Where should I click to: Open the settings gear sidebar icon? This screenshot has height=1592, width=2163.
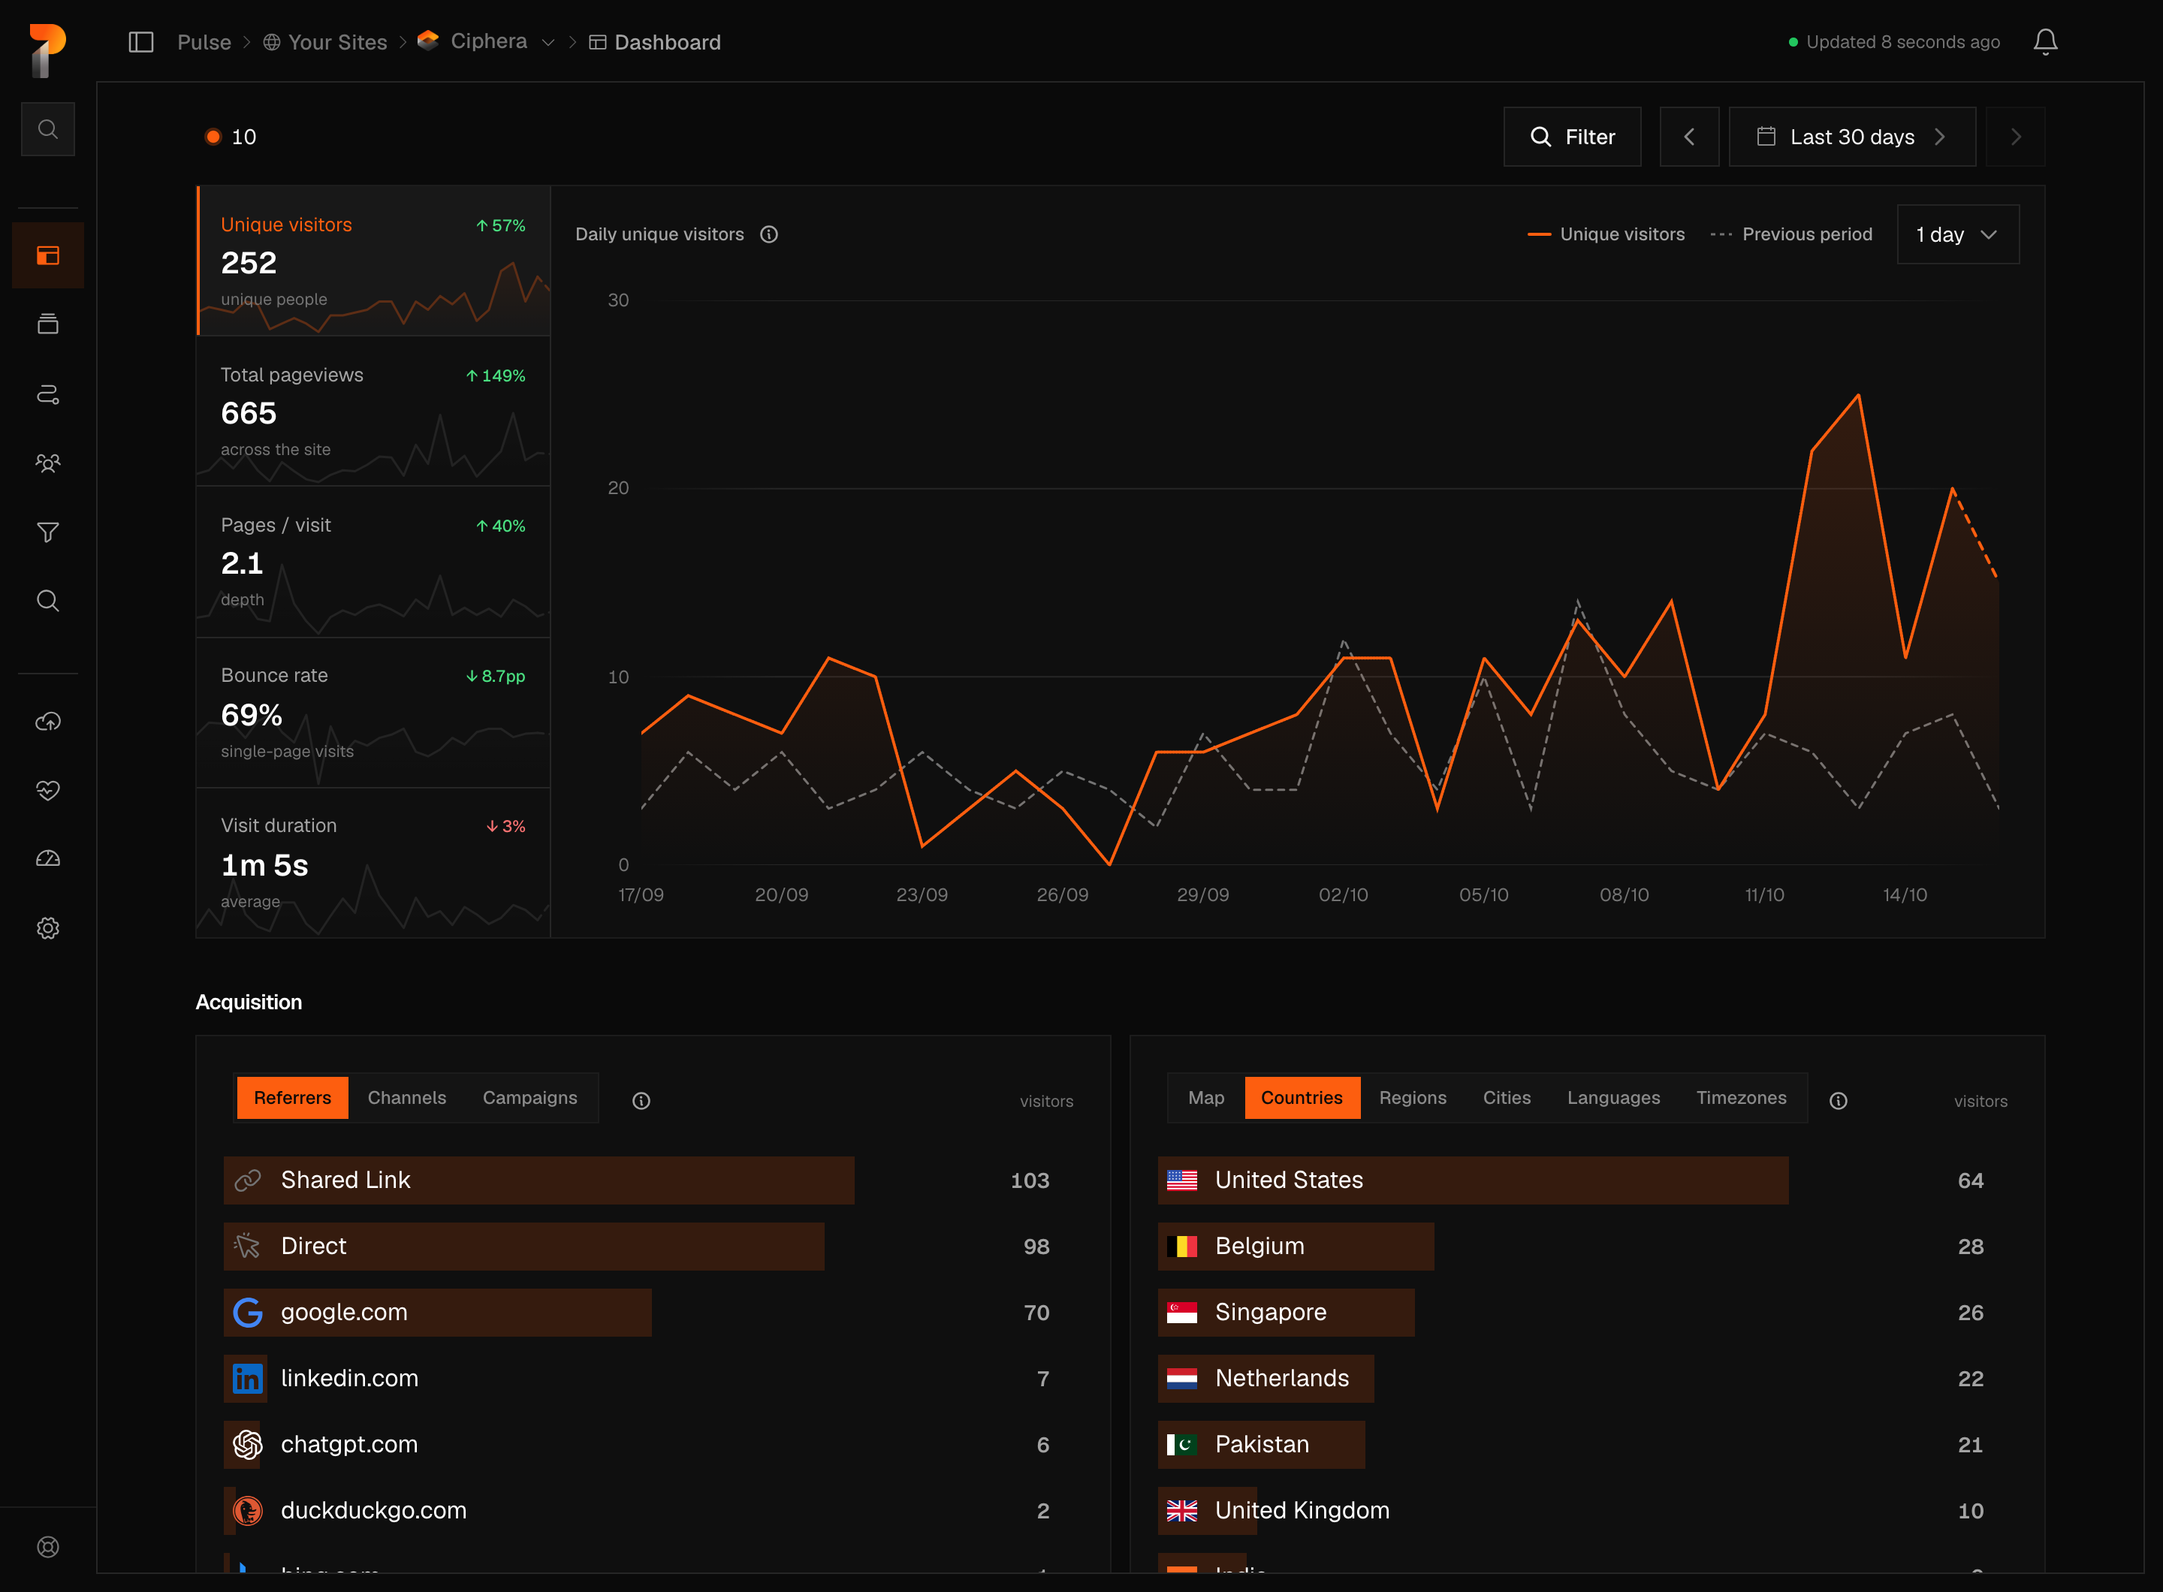coord(47,928)
